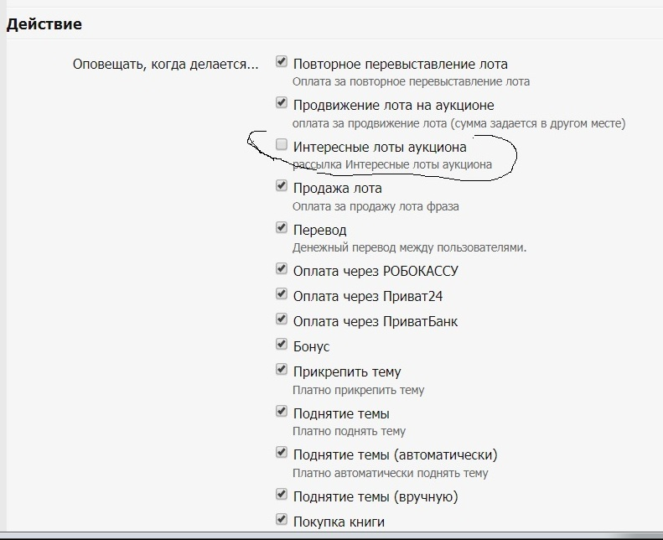
Task: Click the 'Действие' section heading
Action: click(x=44, y=24)
